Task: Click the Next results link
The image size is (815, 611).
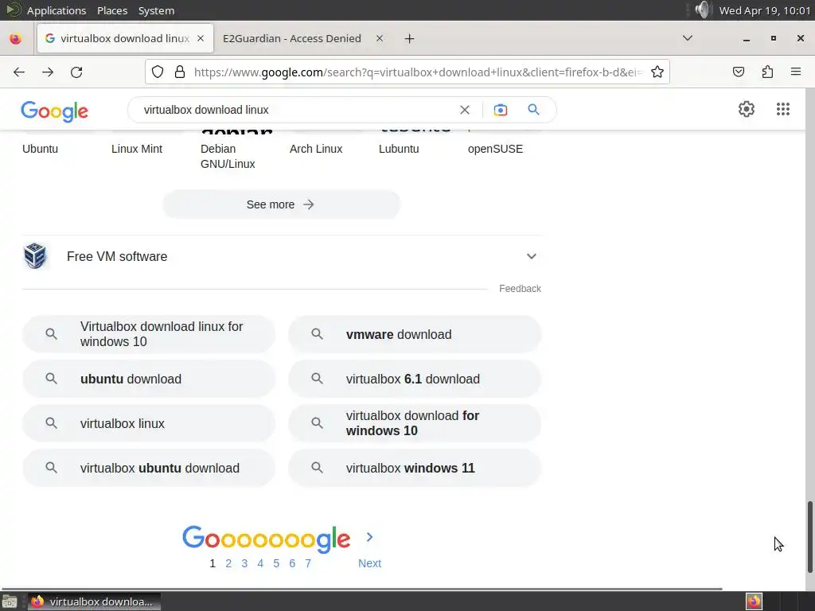Action: click(x=369, y=563)
